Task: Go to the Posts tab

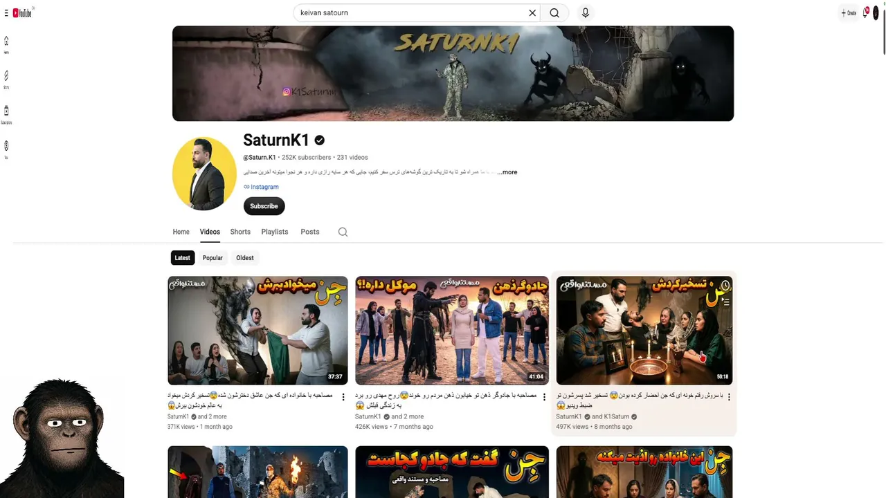Action: pos(310,232)
